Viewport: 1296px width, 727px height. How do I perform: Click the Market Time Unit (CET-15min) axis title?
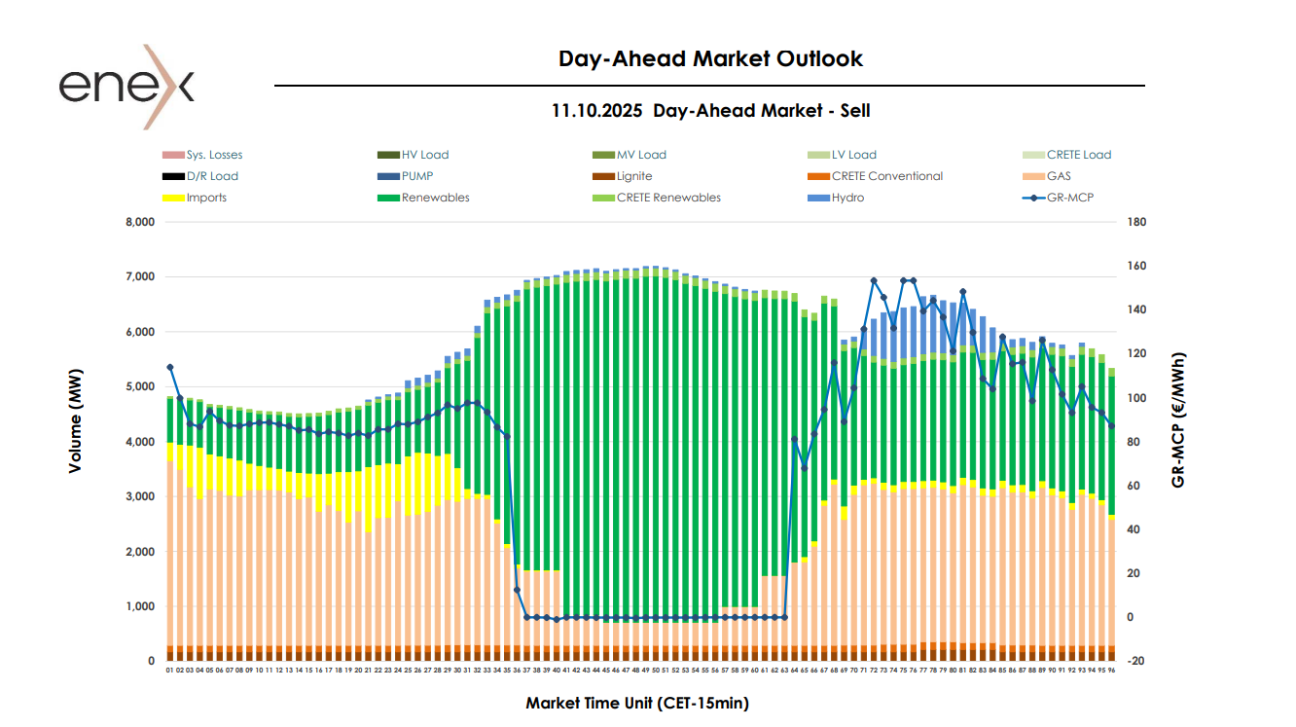[x=637, y=703]
